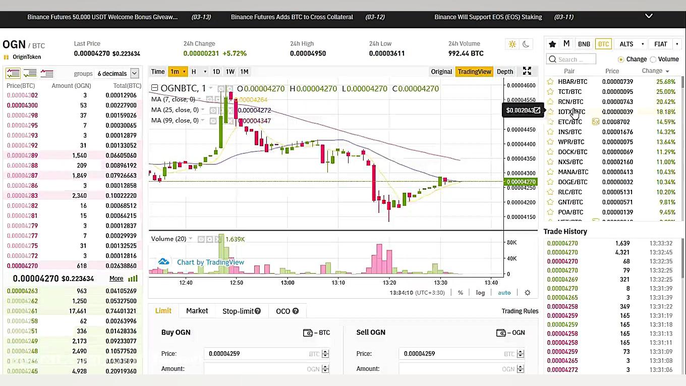Click the BTC wallet icon in Buy OGN
Screen dimensions: 686x386
click(x=308, y=333)
